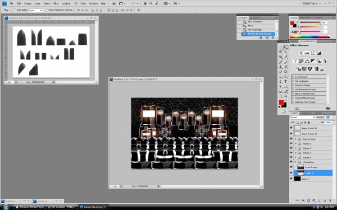Add a Gradient Map adjustment

point(316,69)
